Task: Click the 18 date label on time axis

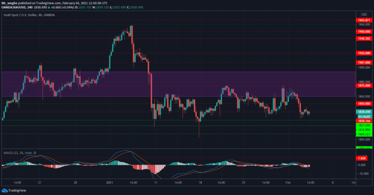Action: point(200,182)
